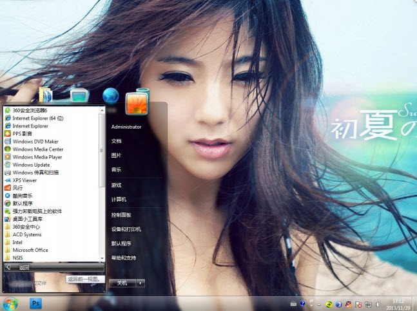Open 计算机 from the Start menu

point(119,200)
